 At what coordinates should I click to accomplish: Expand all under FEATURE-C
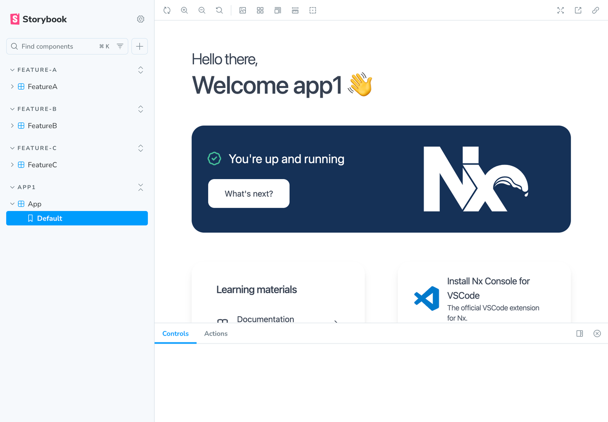(141, 148)
